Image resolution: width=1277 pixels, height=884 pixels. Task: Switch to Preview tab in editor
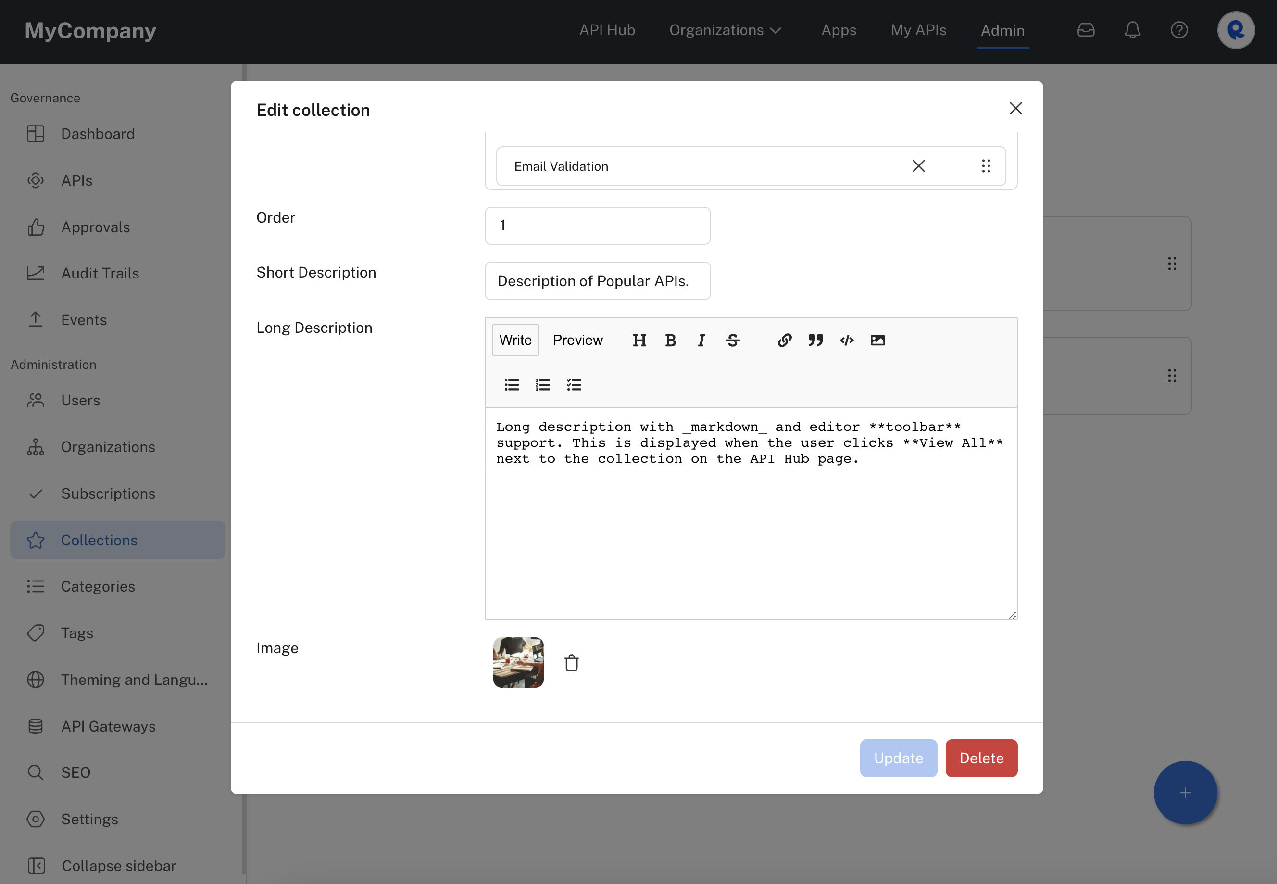click(x=577, y=340)
